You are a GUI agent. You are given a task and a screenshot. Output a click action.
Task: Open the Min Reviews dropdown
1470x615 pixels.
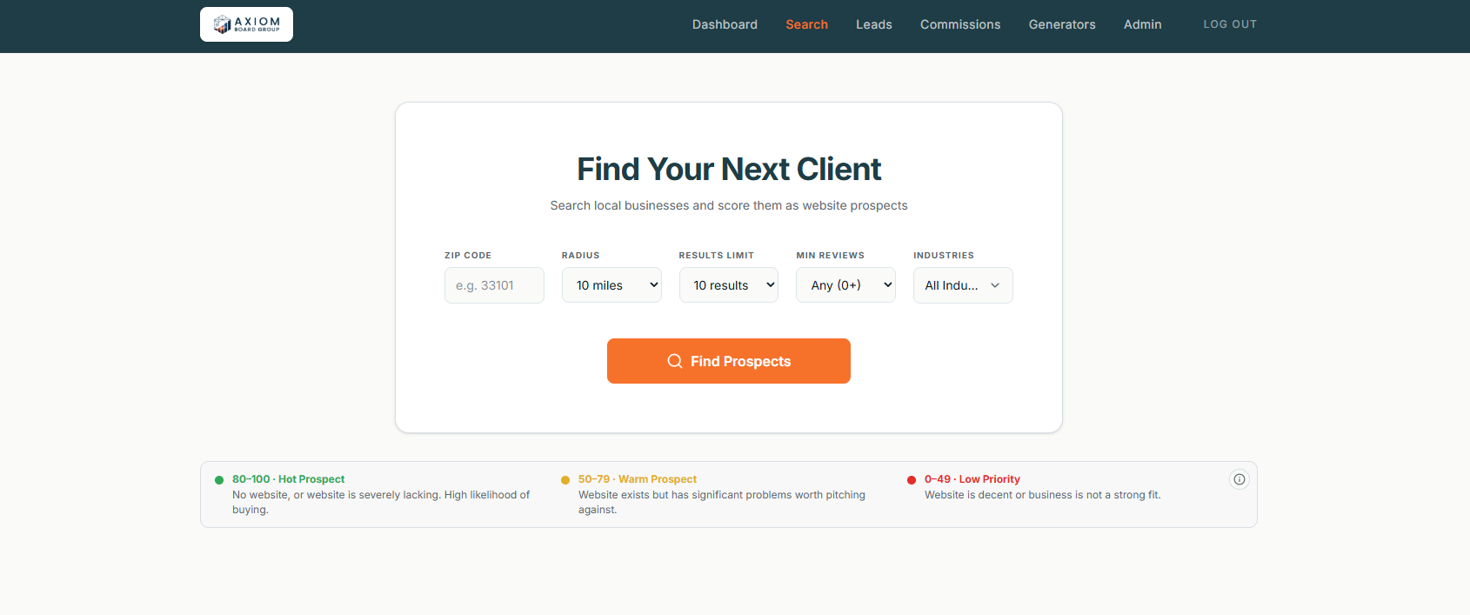pyautogui.click(x=845, y=285)
